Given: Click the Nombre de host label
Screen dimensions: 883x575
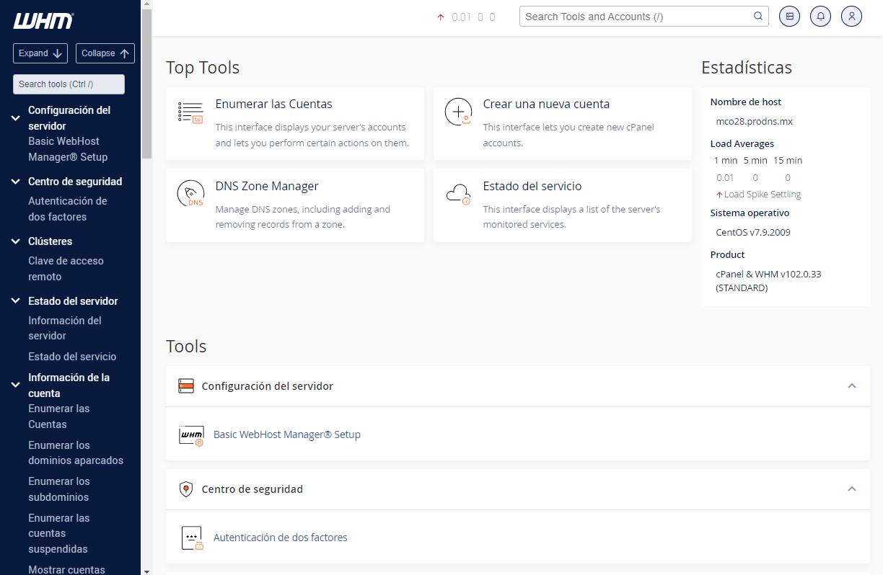Looking at the screenshot, I should point(746,102).
